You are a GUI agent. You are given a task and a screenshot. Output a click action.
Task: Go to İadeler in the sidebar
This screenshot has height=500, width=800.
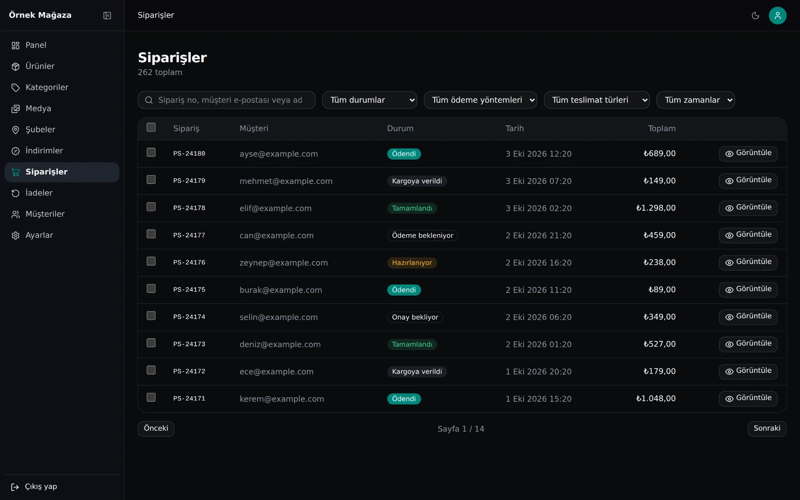[62, 193]
